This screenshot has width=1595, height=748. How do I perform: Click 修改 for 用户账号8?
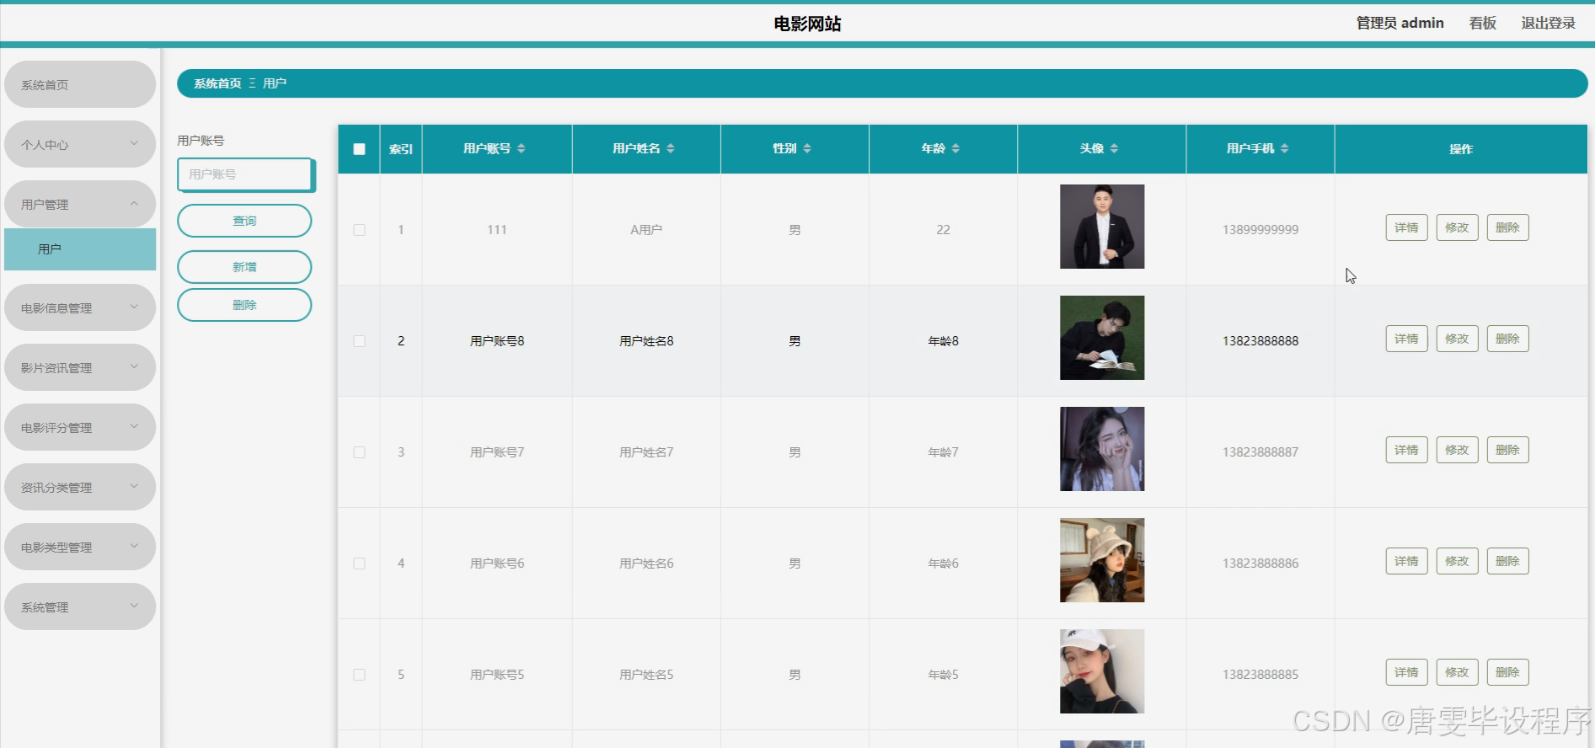1457,339
